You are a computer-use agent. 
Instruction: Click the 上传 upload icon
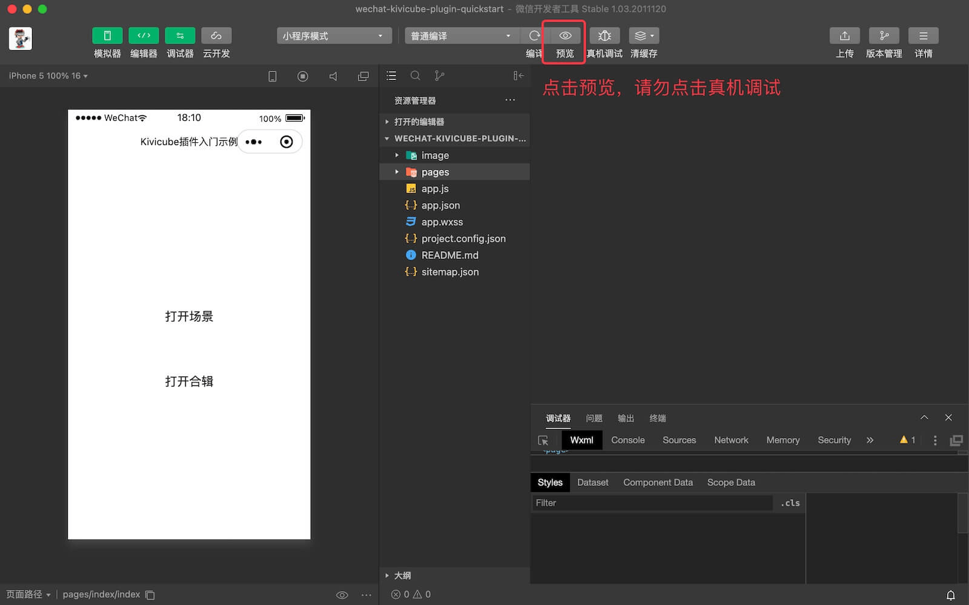(844, 35)
